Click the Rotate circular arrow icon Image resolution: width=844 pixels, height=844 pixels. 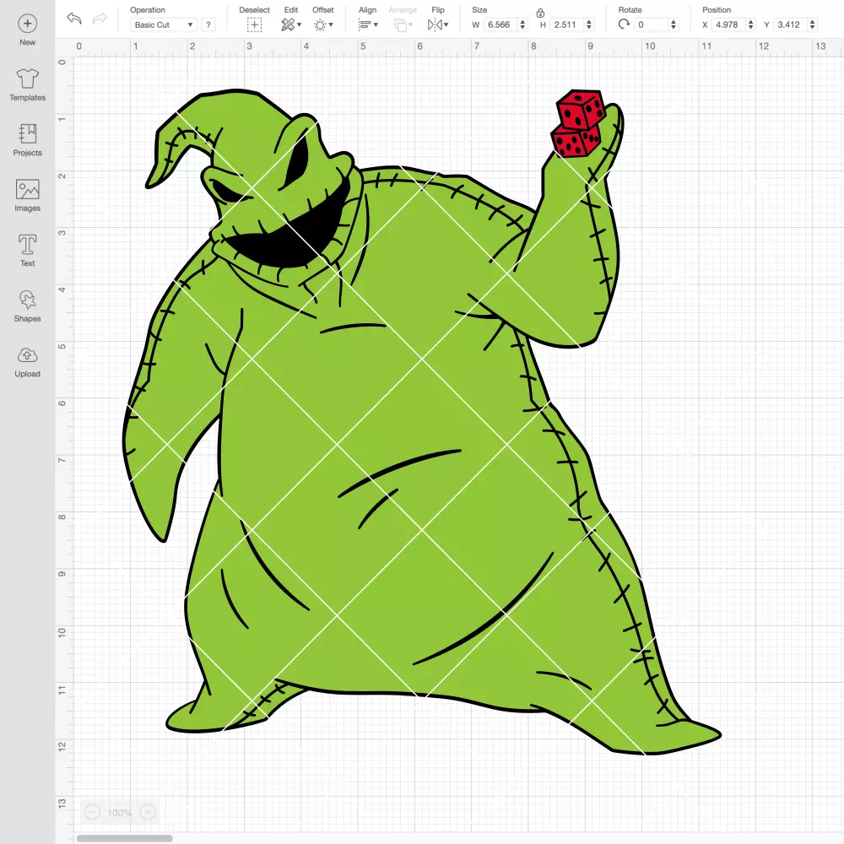pos(624,24)
